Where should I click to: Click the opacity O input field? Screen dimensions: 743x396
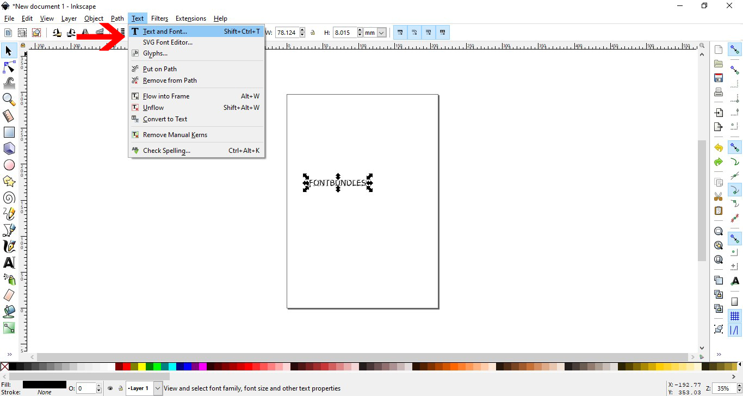click(86, 388)
